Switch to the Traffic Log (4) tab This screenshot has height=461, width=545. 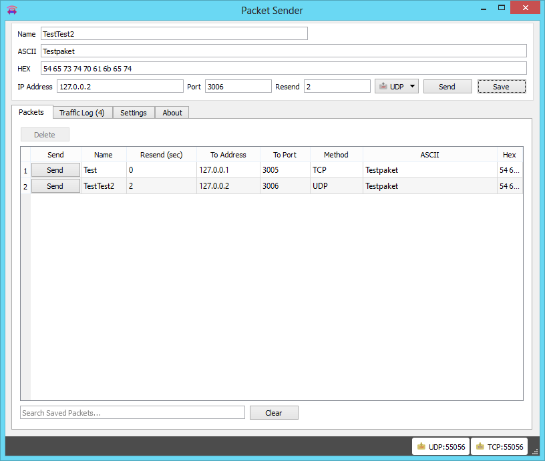point(83,113)
